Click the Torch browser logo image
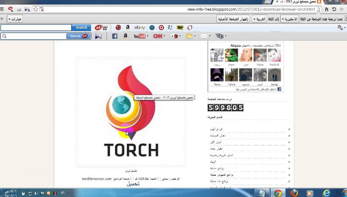Image resolution: width=347 pixels, height=197 pixels. (131, 112)
